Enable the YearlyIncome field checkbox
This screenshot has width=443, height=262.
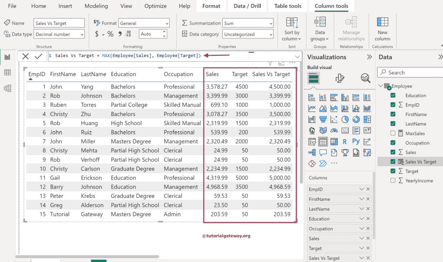393,181
